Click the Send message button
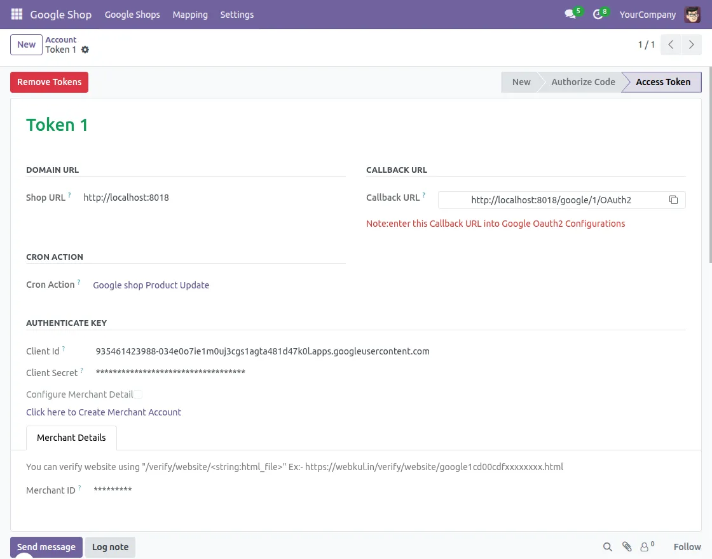The image size is (712, 559). [46, 547]
